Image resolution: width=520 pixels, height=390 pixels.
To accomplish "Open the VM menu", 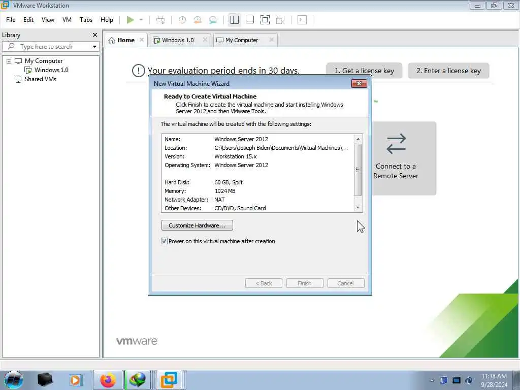I will (x=67, y=20).
